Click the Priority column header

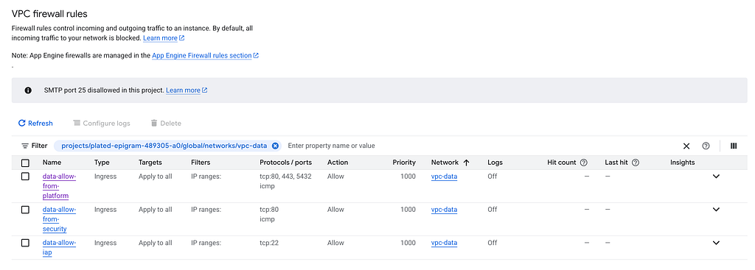[x=404, y=163]
